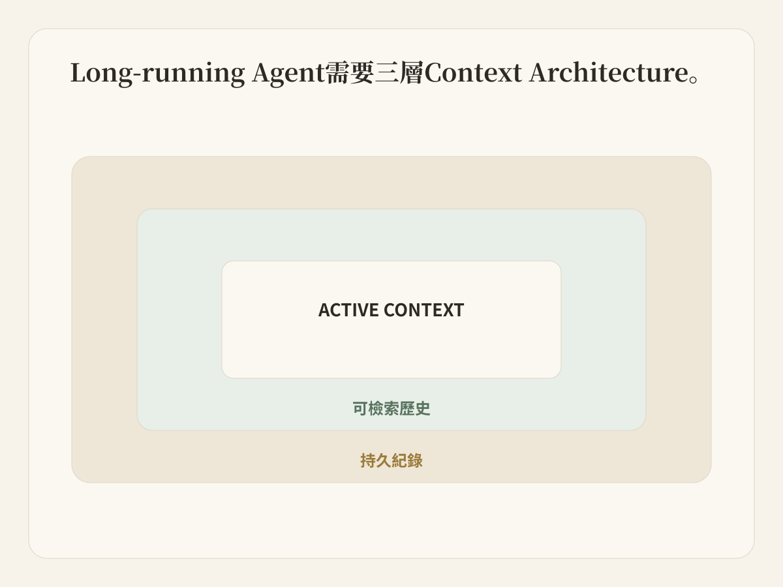
Task: Select the word "Architecture" in the heading
Action: tap(607, 72)
